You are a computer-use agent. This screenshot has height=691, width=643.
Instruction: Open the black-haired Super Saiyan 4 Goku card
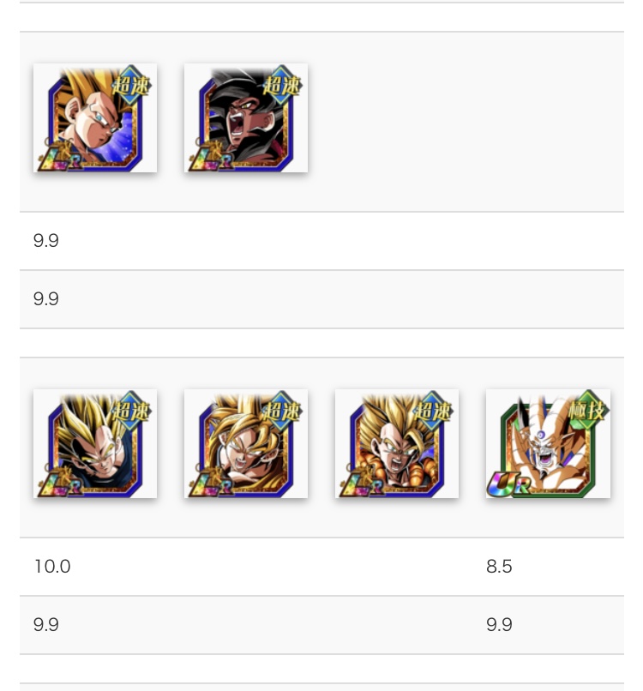coord(246,117)
